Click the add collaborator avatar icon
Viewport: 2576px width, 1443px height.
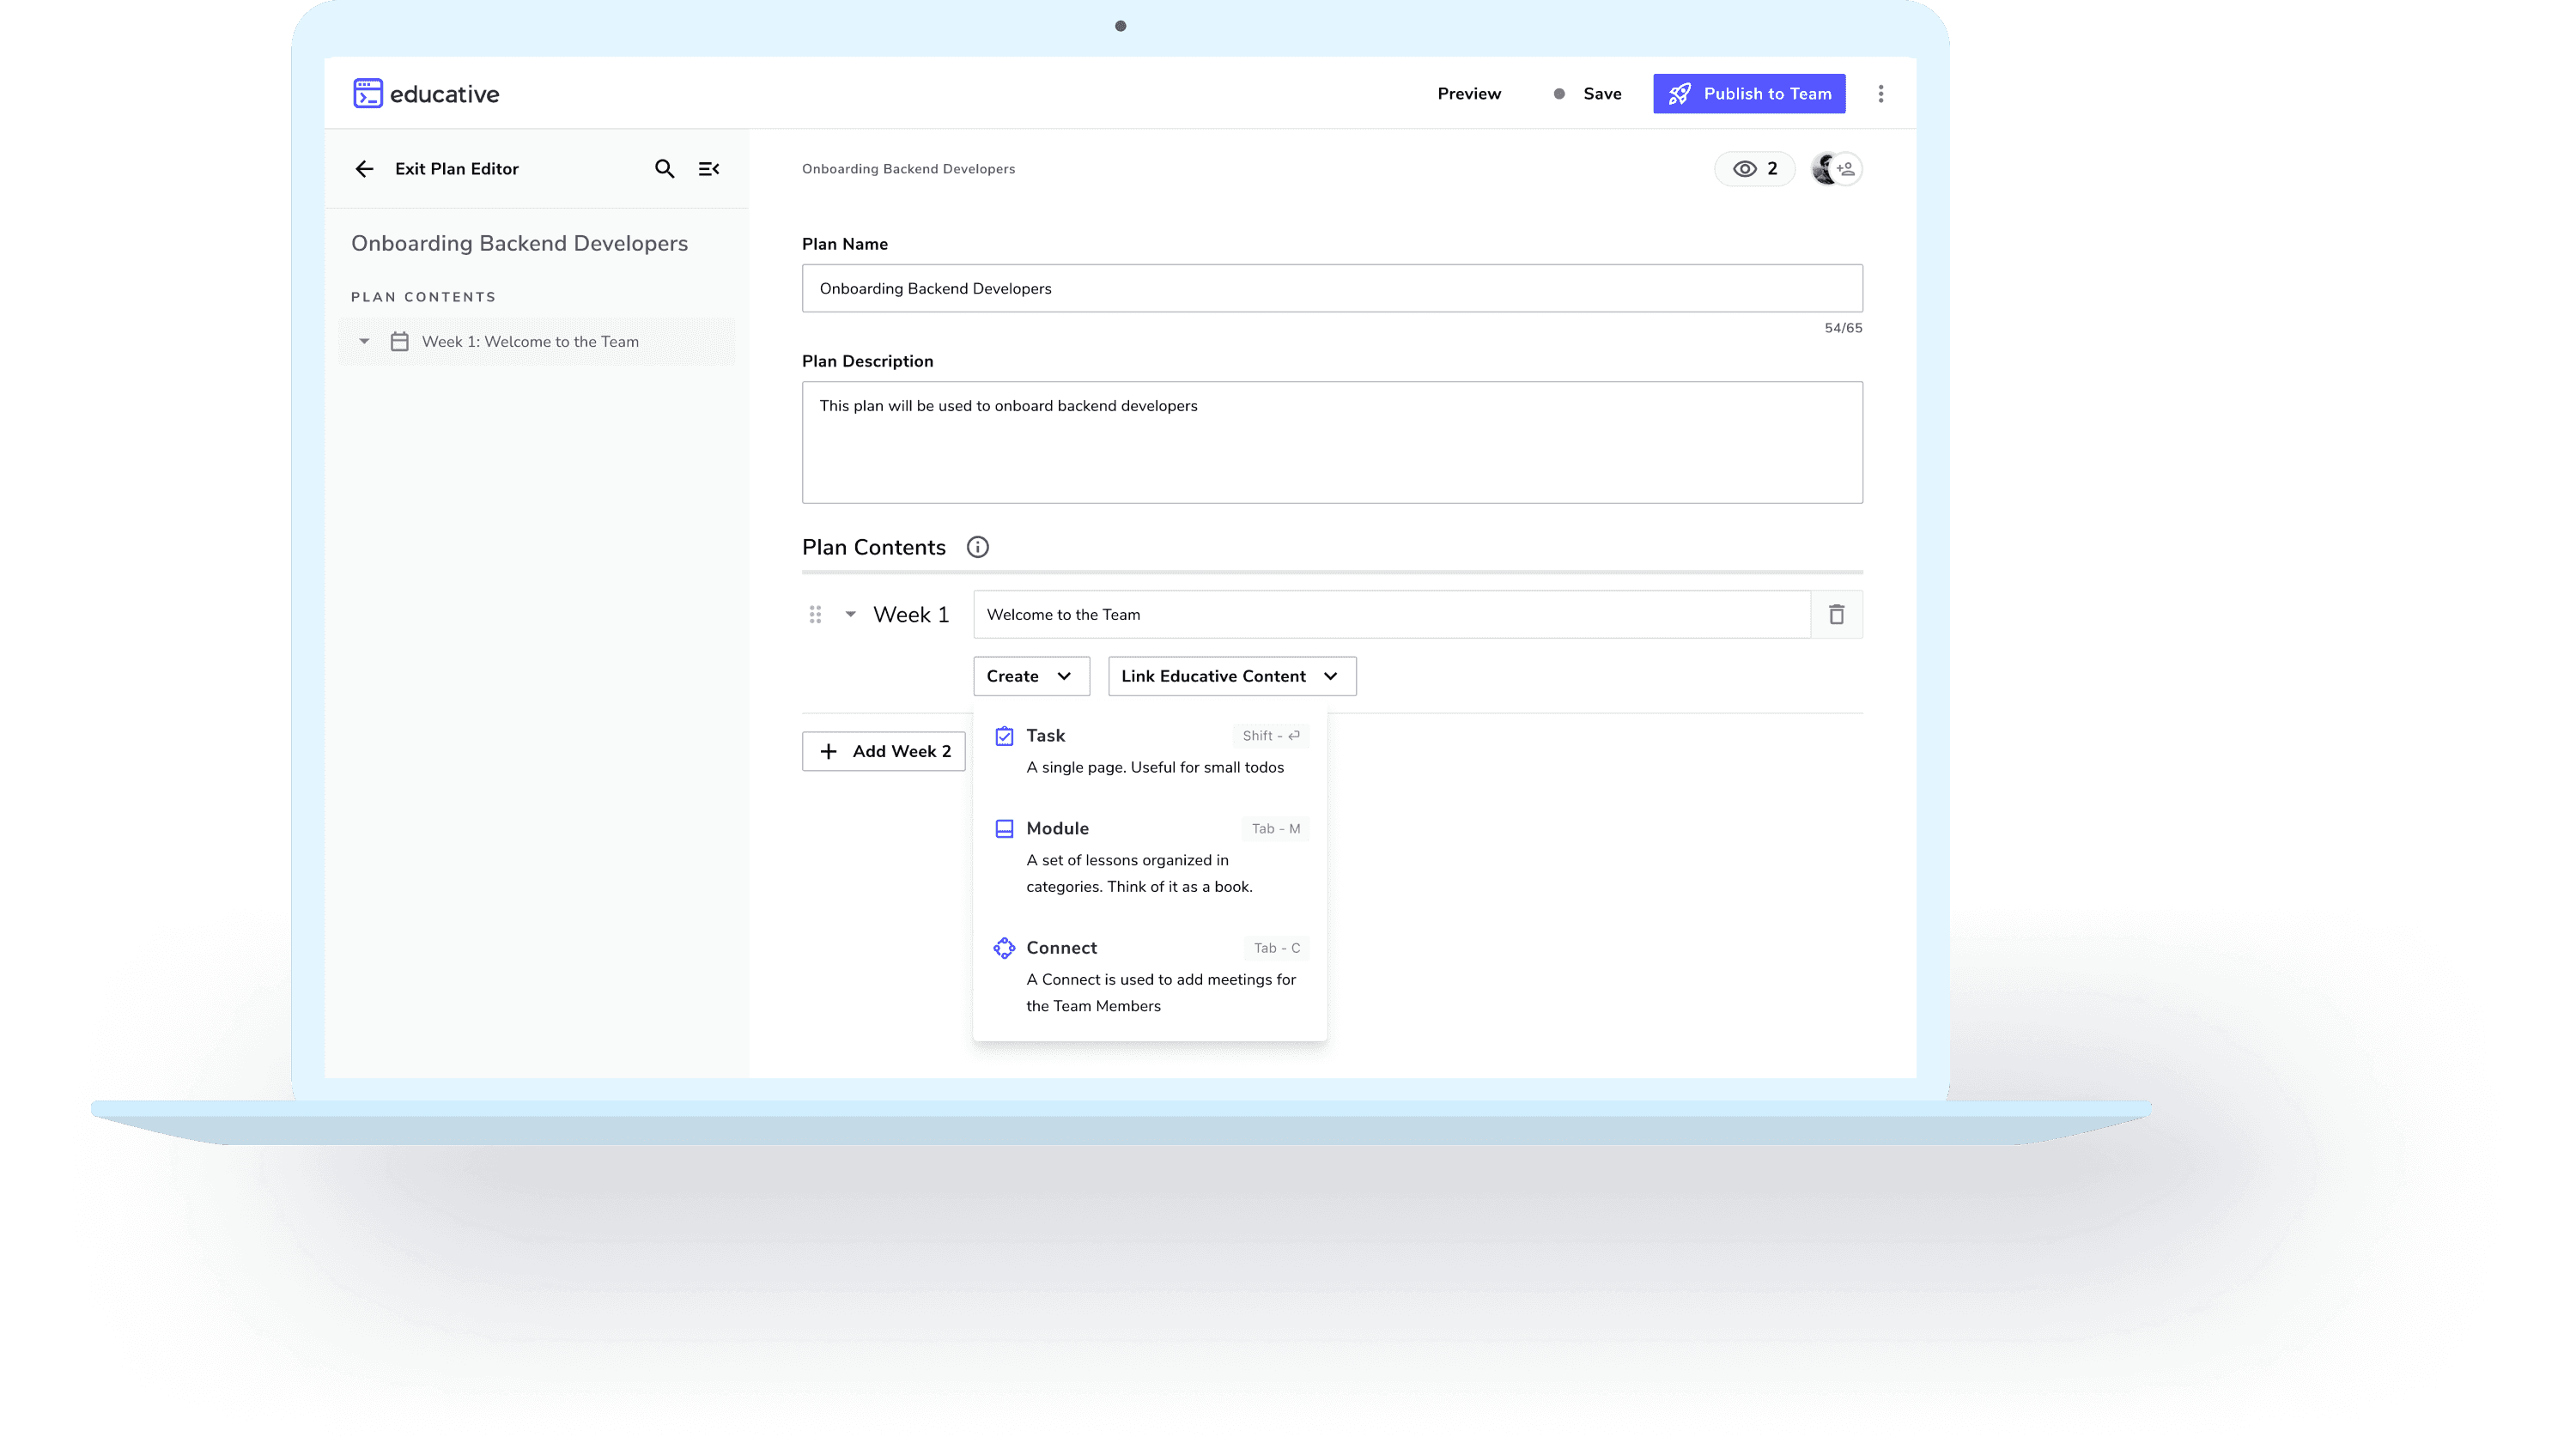[1845, 169]
